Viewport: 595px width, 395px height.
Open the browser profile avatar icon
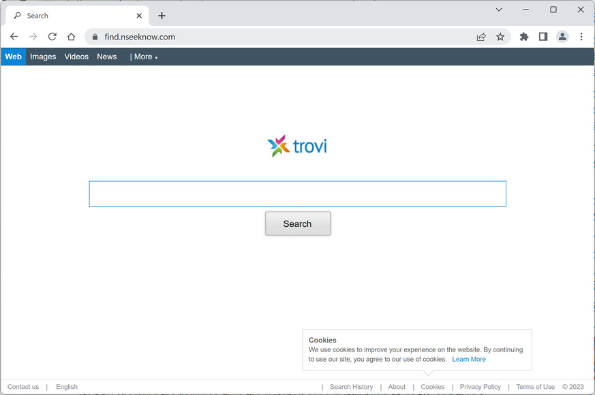tap(562, 37)
